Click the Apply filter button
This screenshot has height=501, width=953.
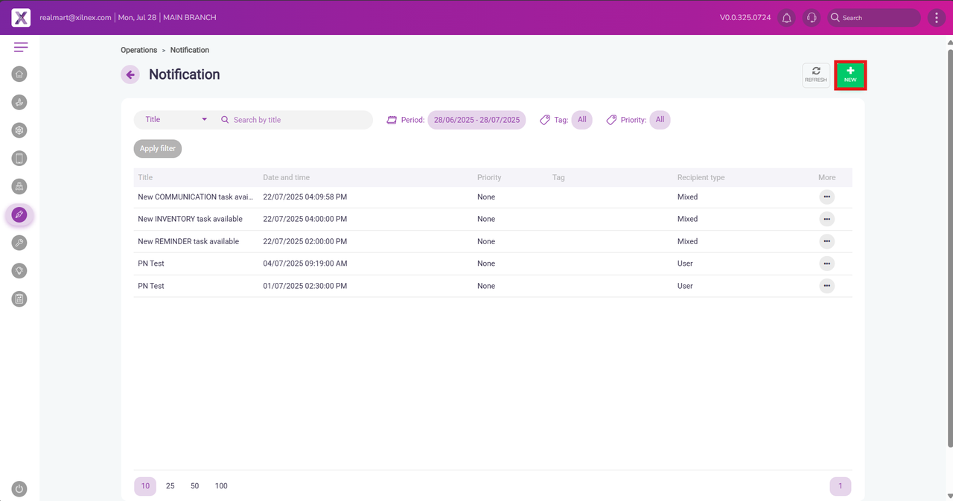coord(158,149)
